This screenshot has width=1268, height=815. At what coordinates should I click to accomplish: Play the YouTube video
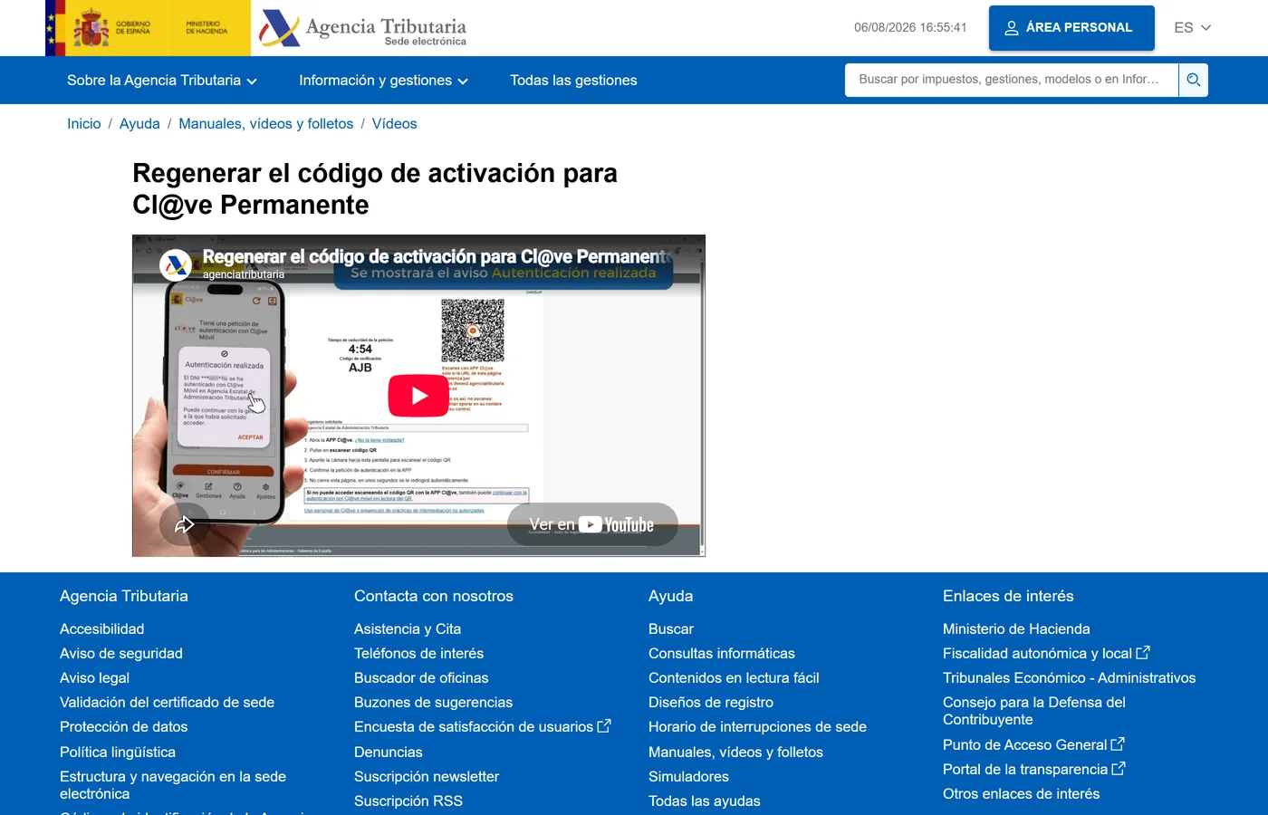click(418, 396)
